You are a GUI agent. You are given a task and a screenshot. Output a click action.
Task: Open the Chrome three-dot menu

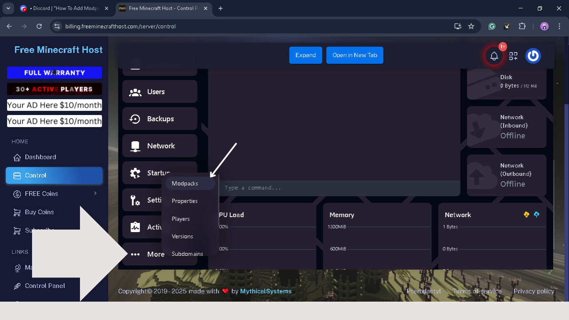tap(559, 26)
